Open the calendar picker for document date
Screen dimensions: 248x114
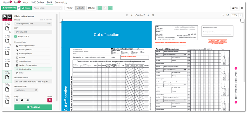[x=36, y=90]
